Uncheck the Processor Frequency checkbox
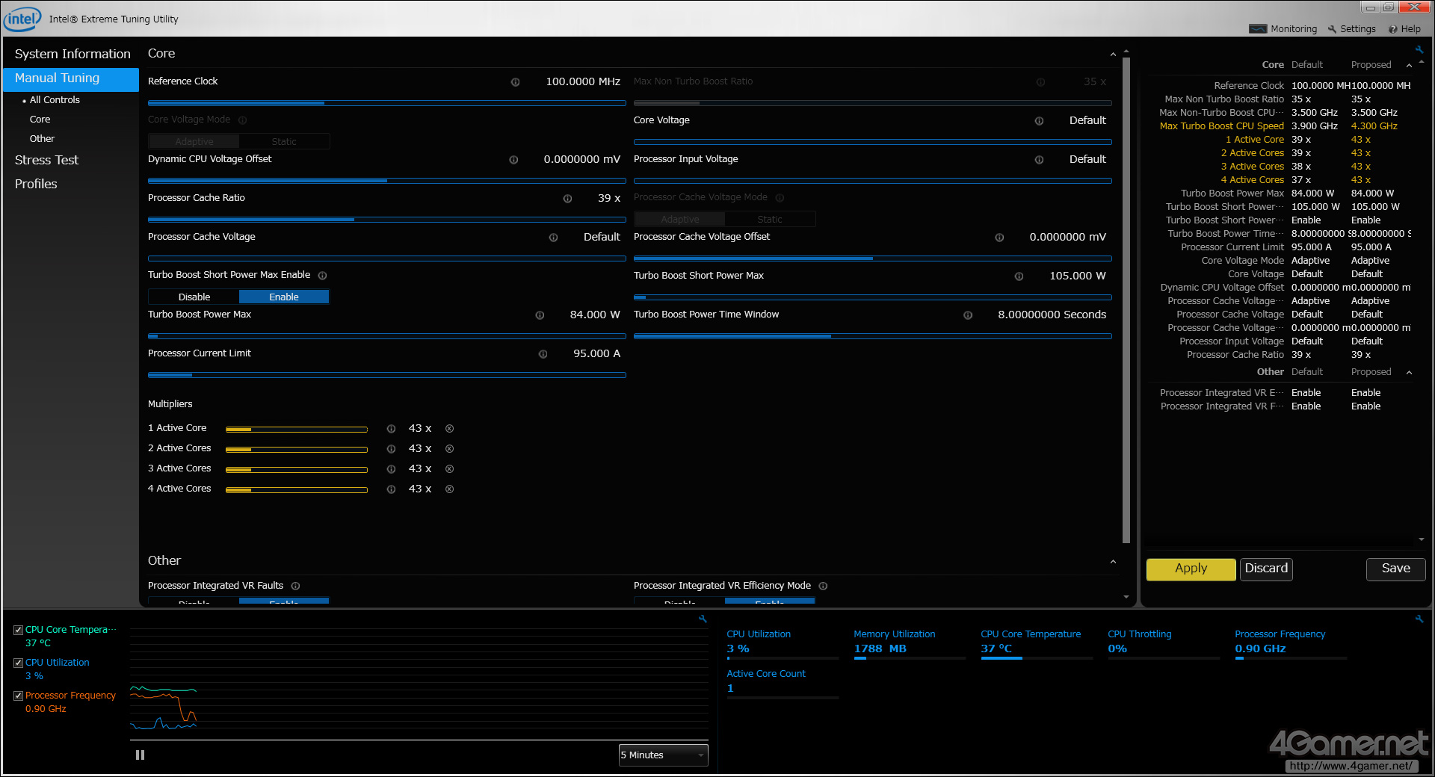The image size is (1435, 777). click(19, 696)
